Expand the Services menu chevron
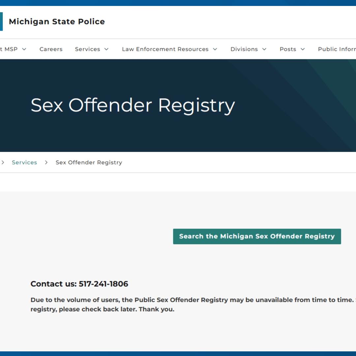The height and width of the screenshot is (356, 356). coord(106,49)
